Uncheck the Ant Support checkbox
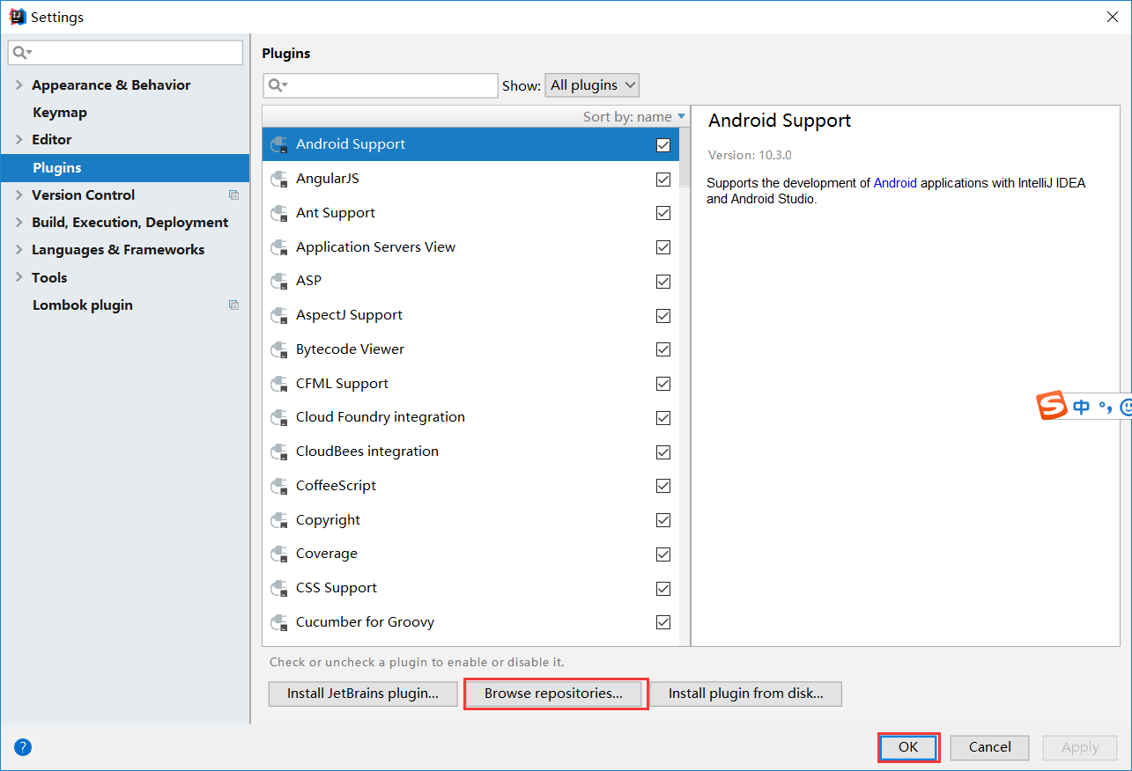Image resolution: width=1132 pixels, height=771 pixels. point(663,214)
